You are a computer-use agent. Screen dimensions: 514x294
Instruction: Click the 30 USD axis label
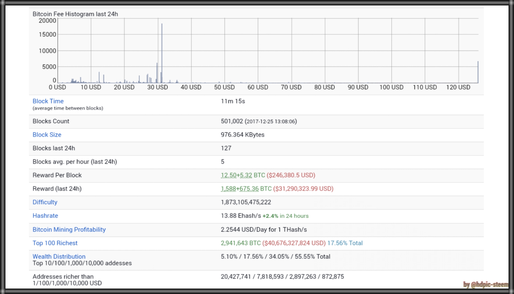[x=158, y=87]
